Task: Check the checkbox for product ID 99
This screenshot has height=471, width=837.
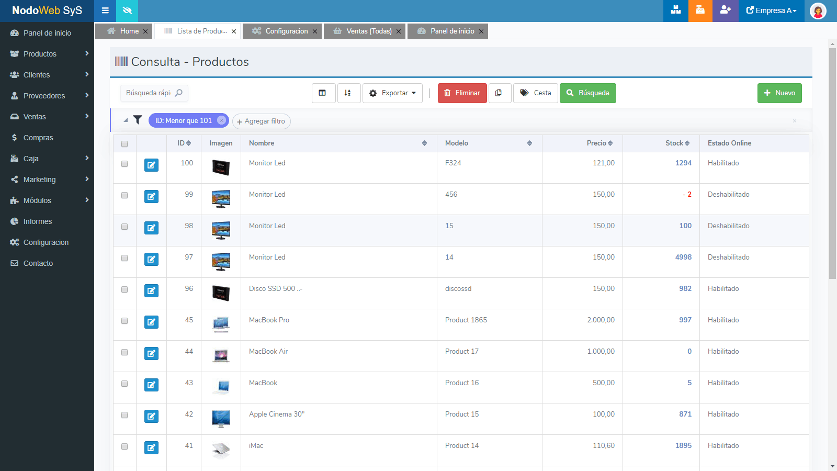Action: 125,195
